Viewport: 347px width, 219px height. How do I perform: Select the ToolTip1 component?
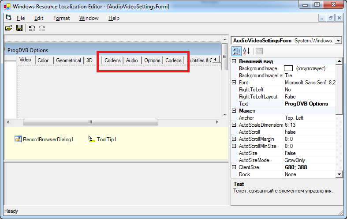tap(102, 139)
